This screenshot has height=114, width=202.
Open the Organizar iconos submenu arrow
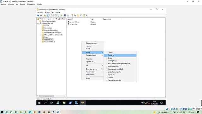click(102, 69)
